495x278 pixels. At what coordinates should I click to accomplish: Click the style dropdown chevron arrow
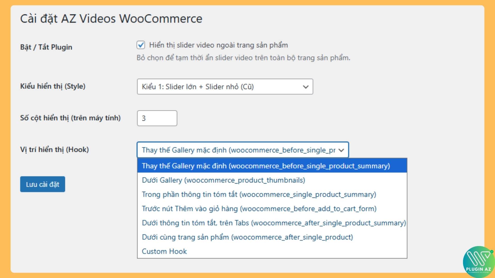point(306,87)
